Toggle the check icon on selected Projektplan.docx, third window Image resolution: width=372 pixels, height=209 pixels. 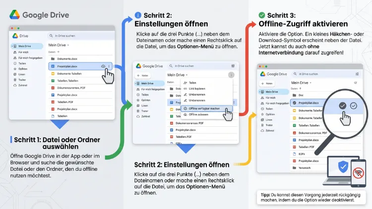pyautogui.click(x=295, y=103)
